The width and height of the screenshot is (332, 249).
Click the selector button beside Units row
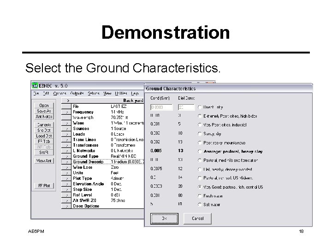(x=66, y=173)
